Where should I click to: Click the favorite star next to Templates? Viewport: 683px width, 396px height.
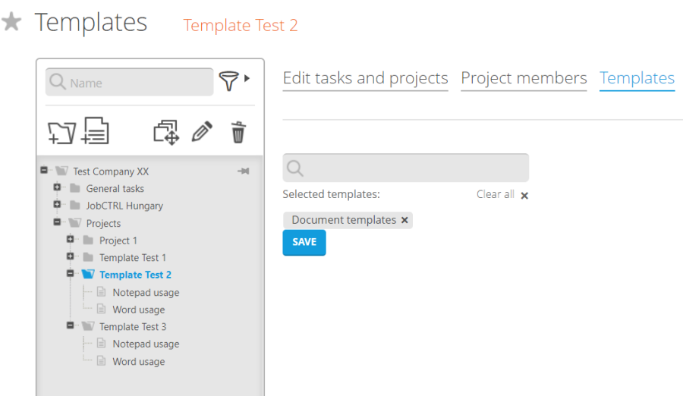pos(11,22)
